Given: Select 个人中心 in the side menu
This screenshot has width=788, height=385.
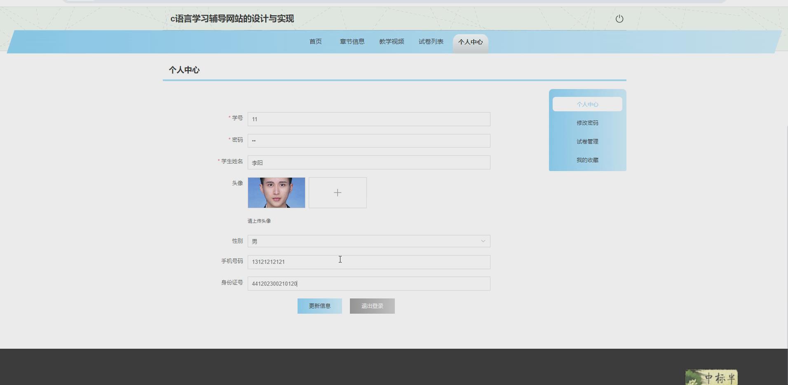Looking at the screenshot, I should 587,104.
